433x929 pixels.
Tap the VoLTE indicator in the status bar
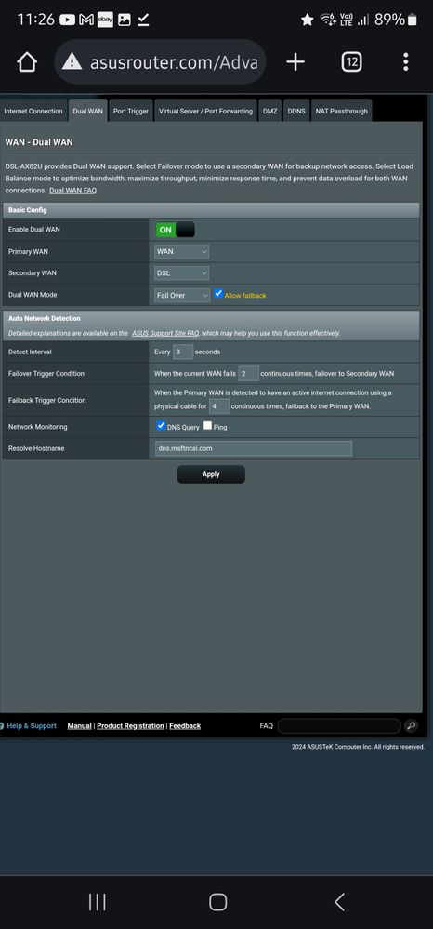[347, 20]
